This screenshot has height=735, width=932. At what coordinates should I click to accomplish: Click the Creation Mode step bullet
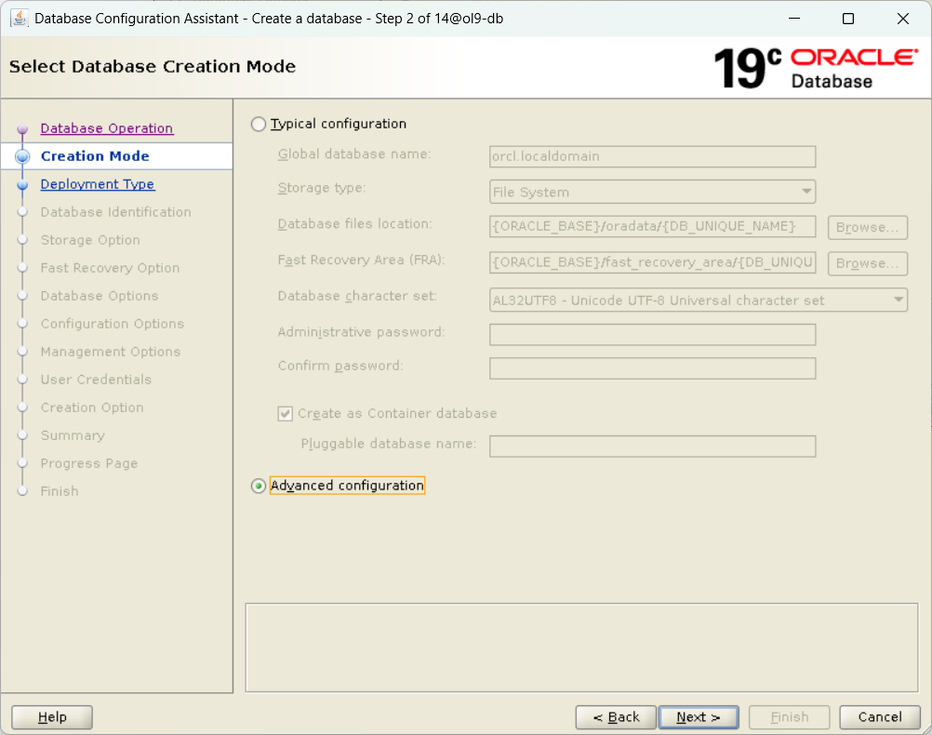click(22, 156)
